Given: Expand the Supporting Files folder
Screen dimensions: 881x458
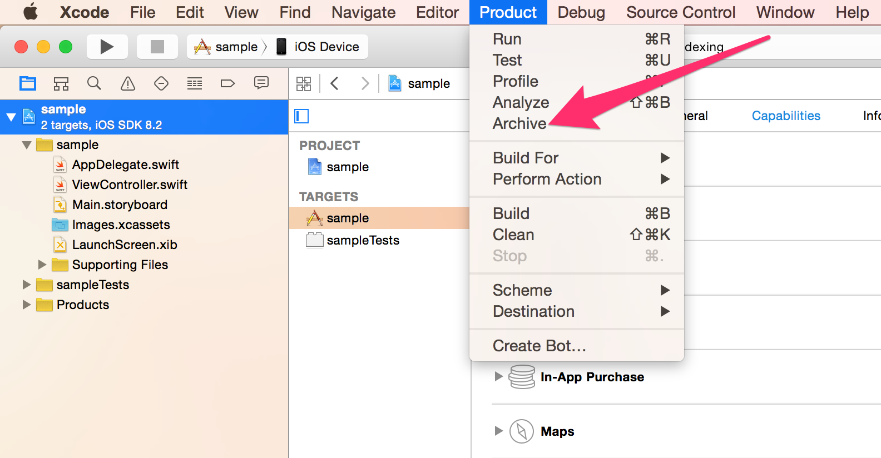Looking at the screenshot, I should tap(42, 265).
